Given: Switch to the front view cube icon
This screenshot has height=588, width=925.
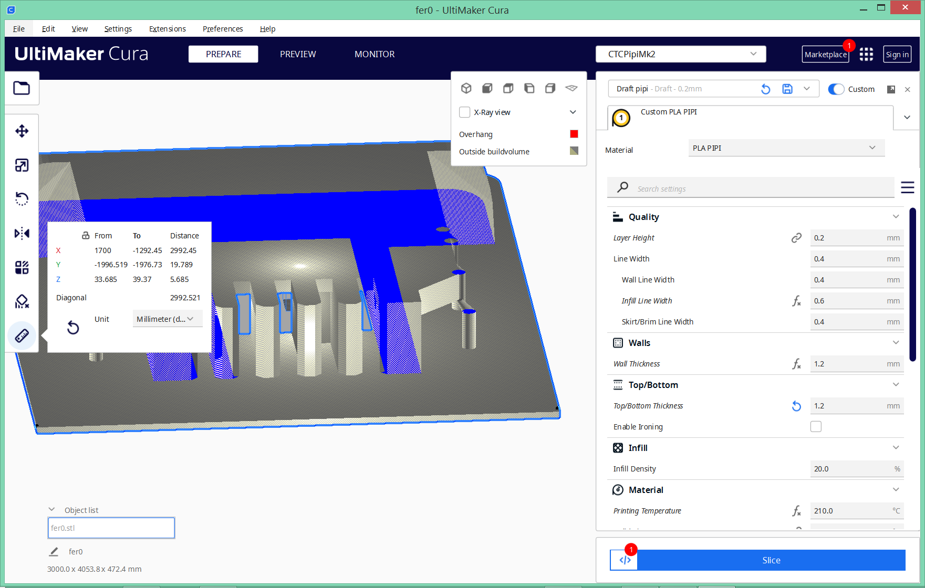Looking at the screenshot, I should coord(487,88).
